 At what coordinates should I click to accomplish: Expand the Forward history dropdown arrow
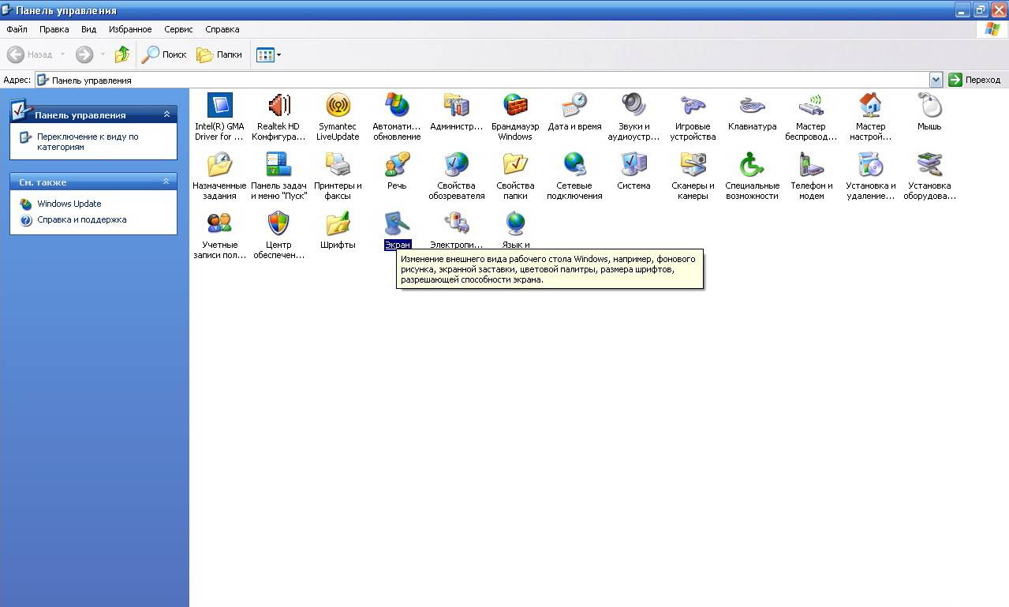pos(103,54)
